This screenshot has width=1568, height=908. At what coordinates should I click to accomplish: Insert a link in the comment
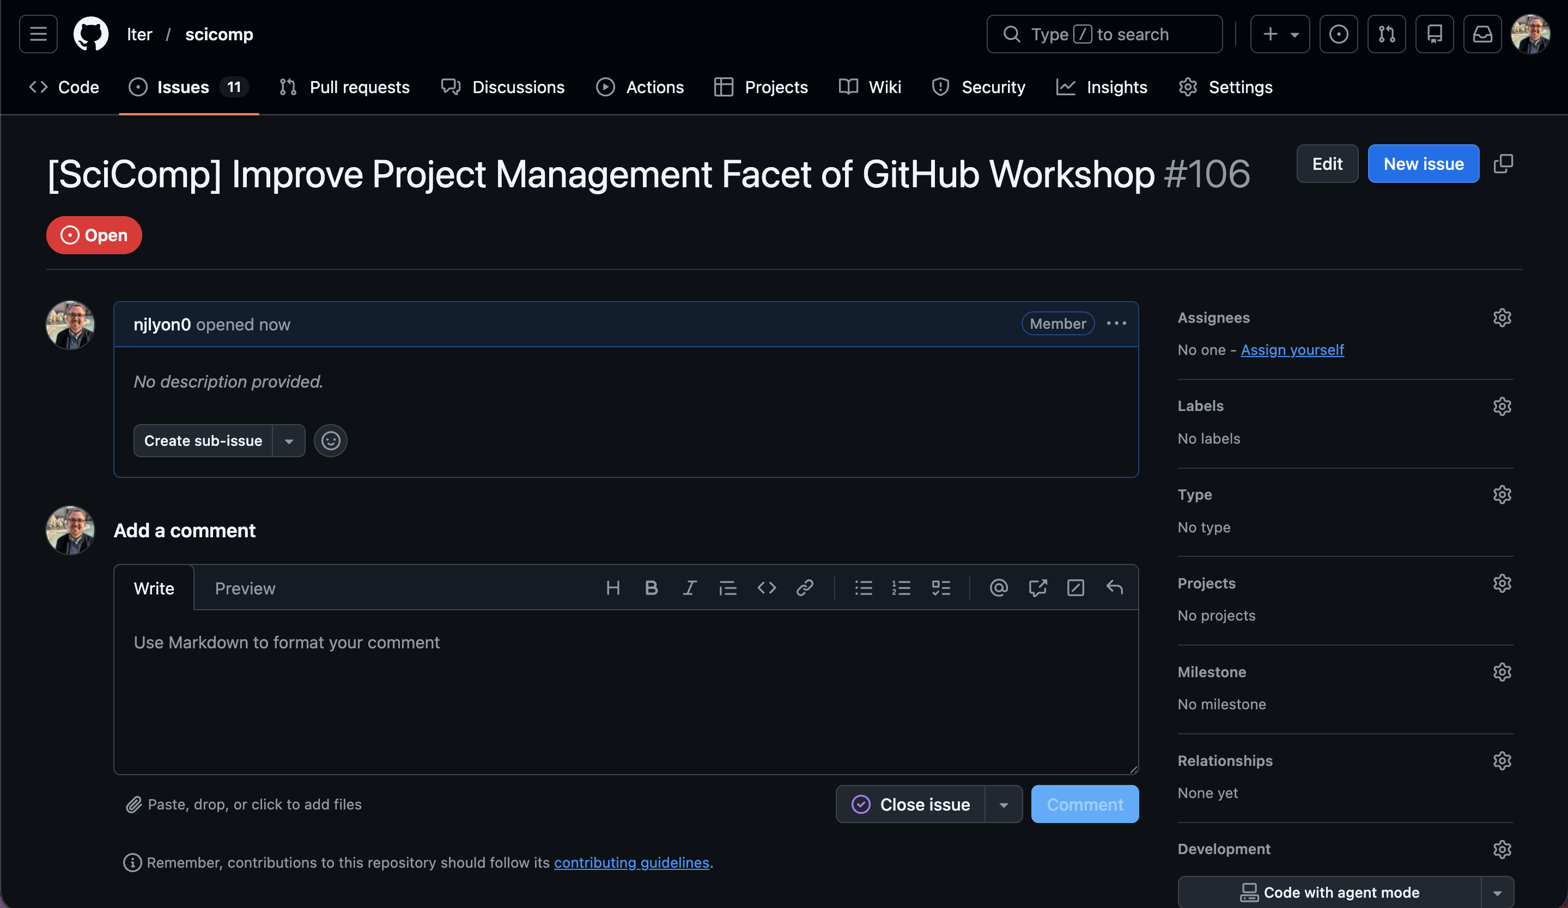pyautogui.click(x=805, y=588)
